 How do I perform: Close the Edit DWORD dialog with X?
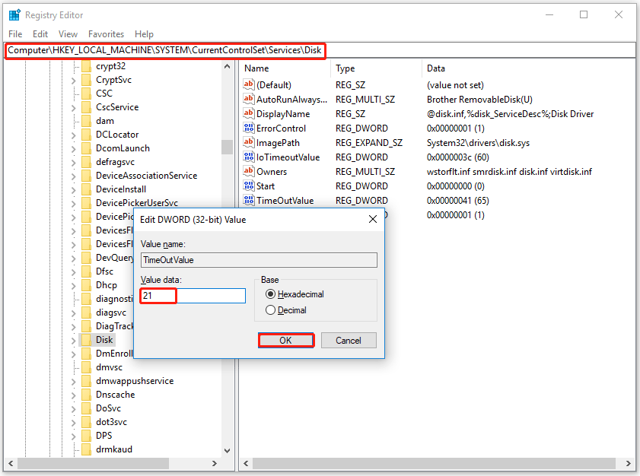[373, 220]
